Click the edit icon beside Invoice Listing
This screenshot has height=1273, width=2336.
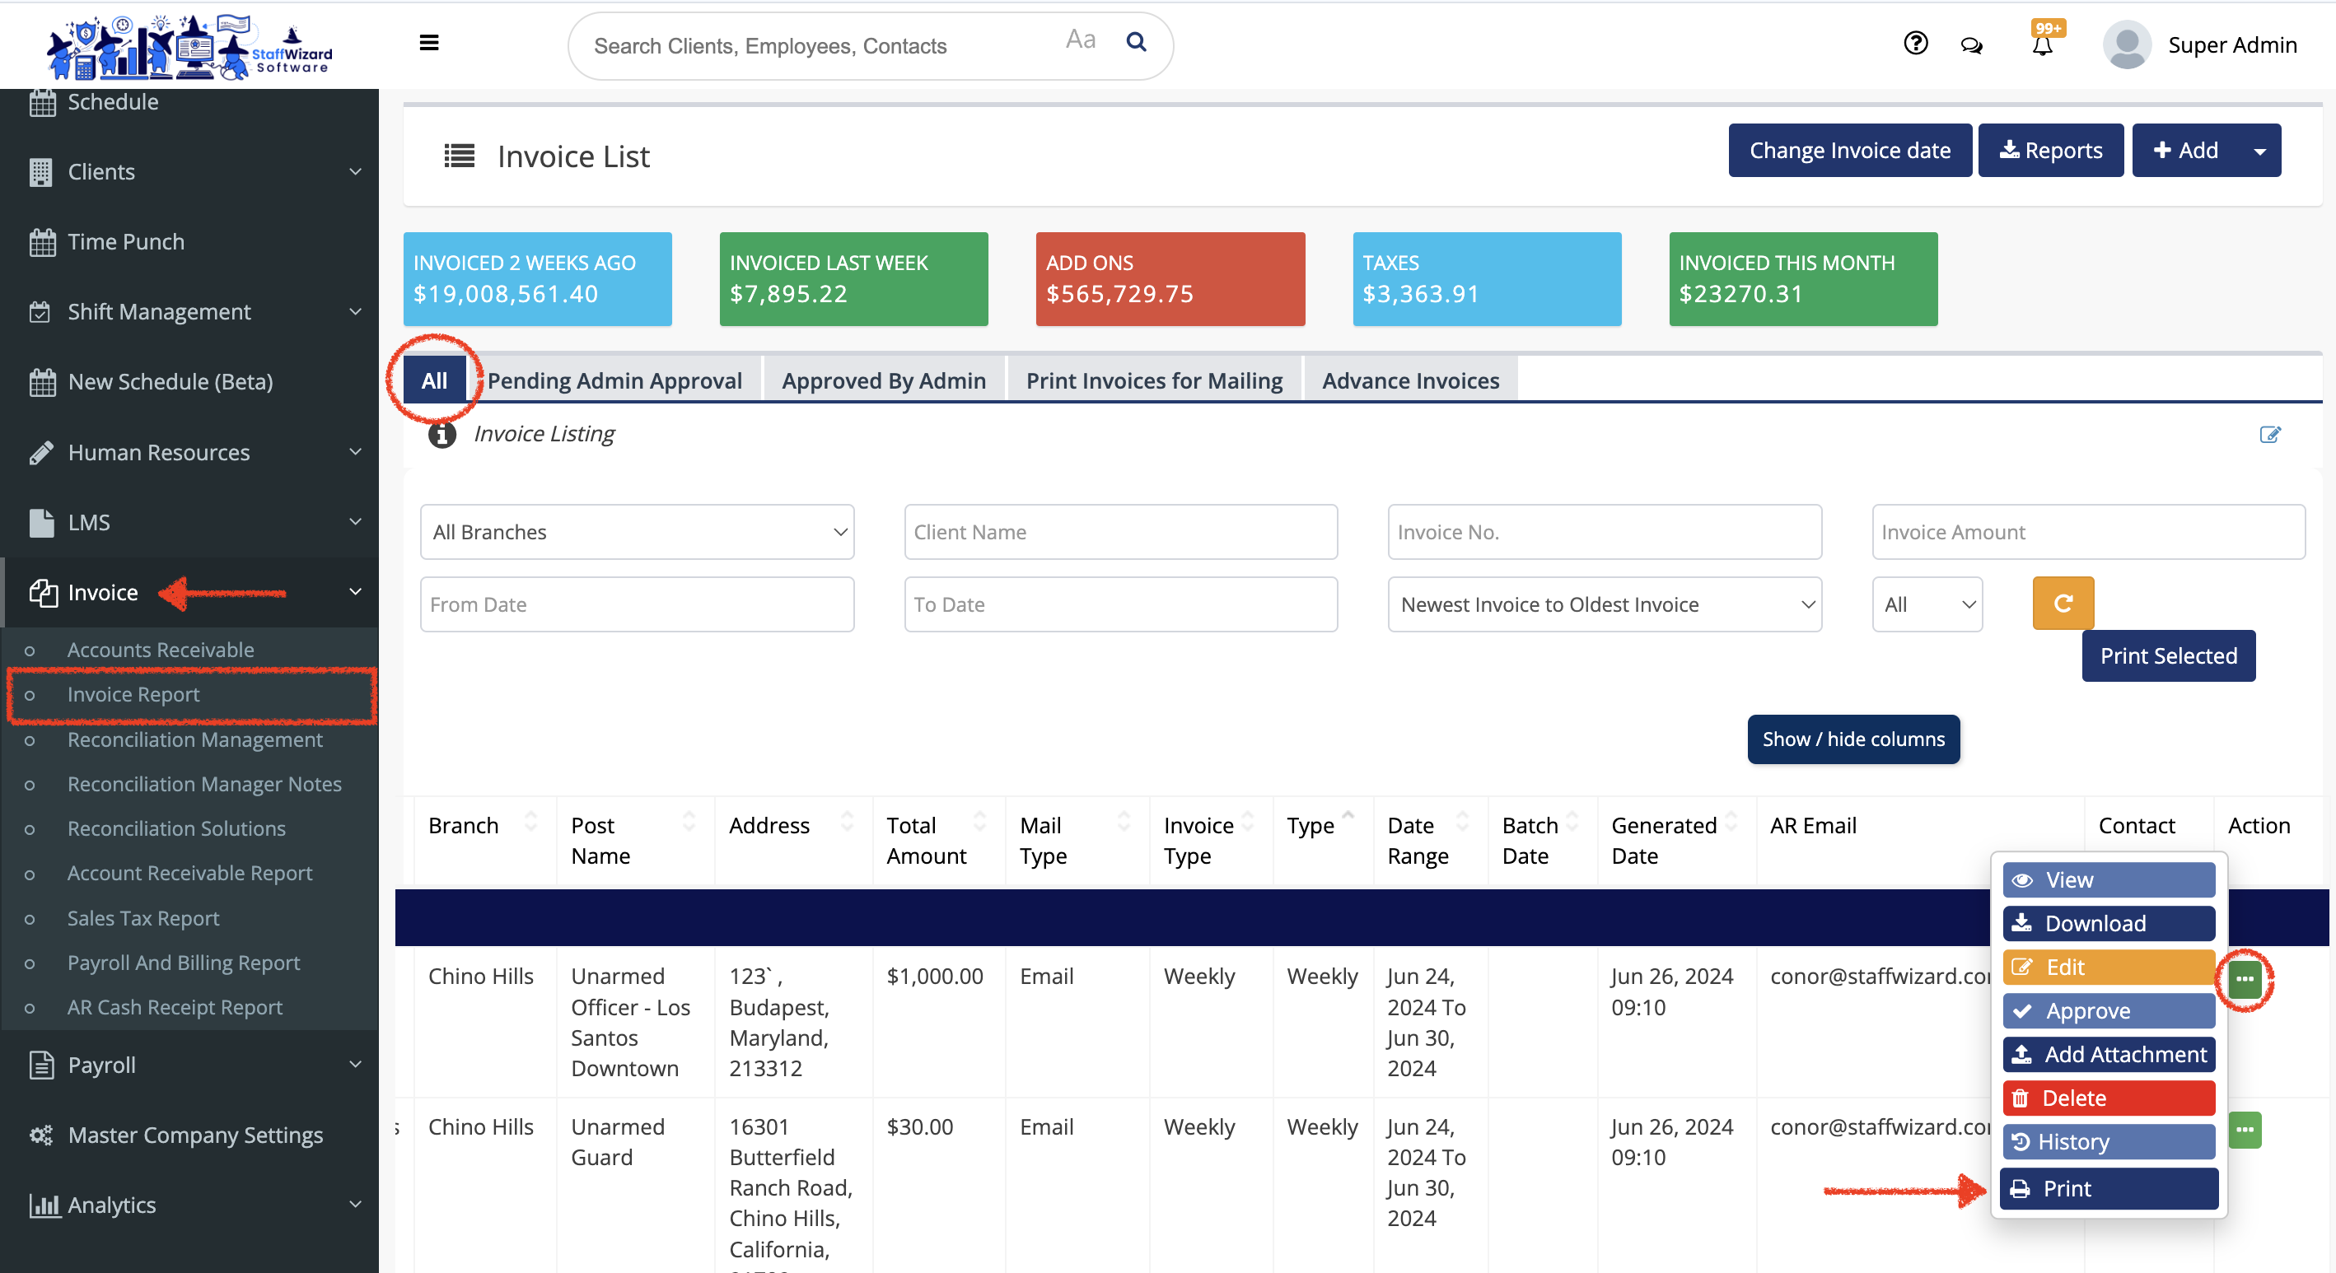point(2270,434)
